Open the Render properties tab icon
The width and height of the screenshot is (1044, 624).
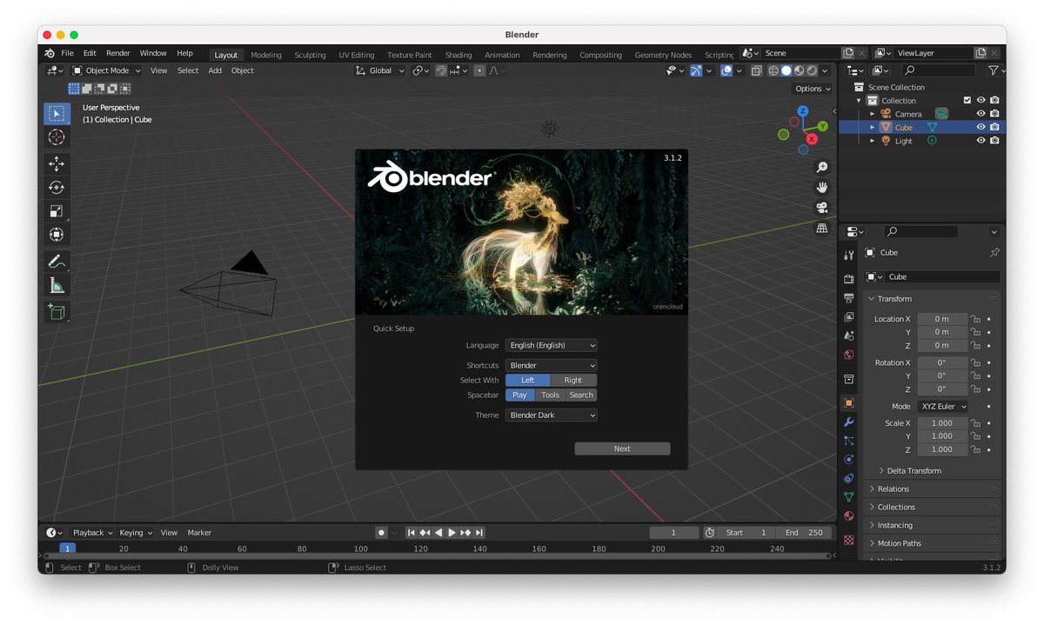[849, 278]
